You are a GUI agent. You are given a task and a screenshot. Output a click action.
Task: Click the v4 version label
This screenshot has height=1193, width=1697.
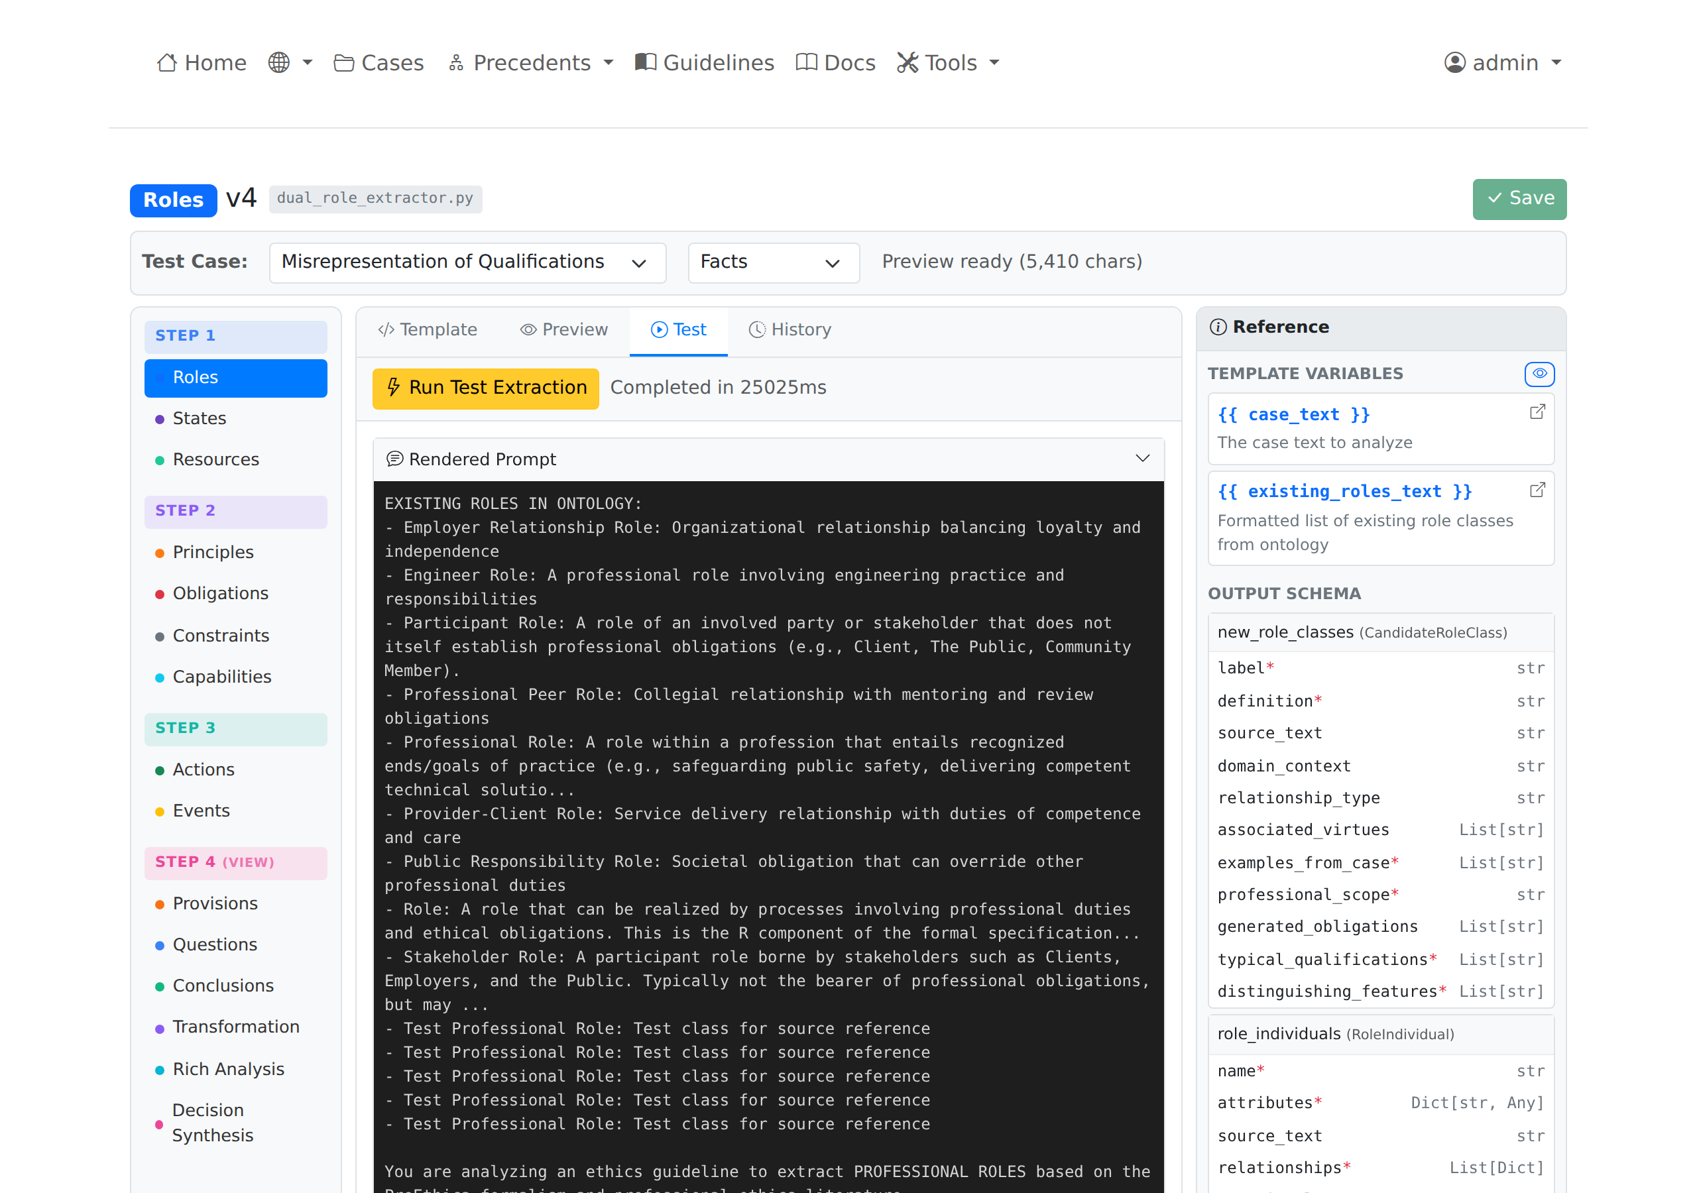[x=242, y=198]
